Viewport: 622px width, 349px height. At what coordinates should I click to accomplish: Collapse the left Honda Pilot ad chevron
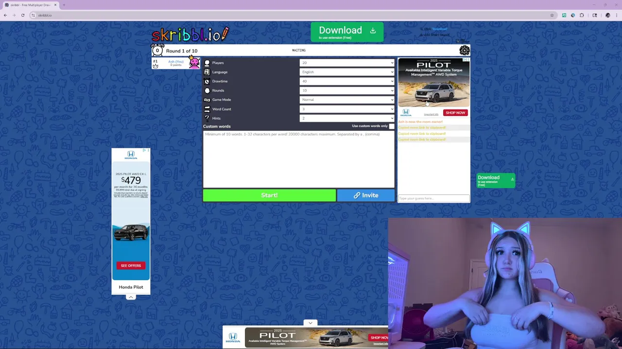[x=131, y=297]
